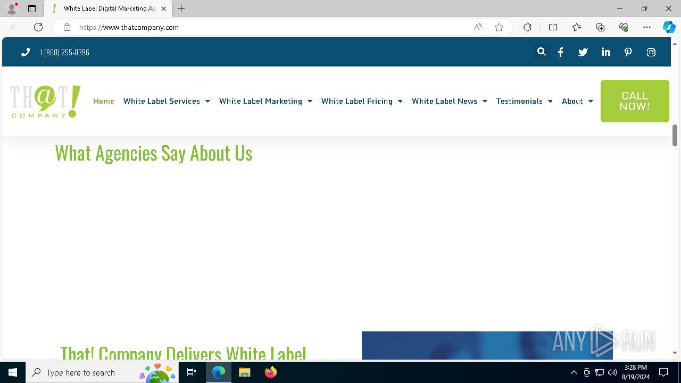The image size is (681, 383).
Task: Click the scrollbar down arrow
Action: coord(675,353)
